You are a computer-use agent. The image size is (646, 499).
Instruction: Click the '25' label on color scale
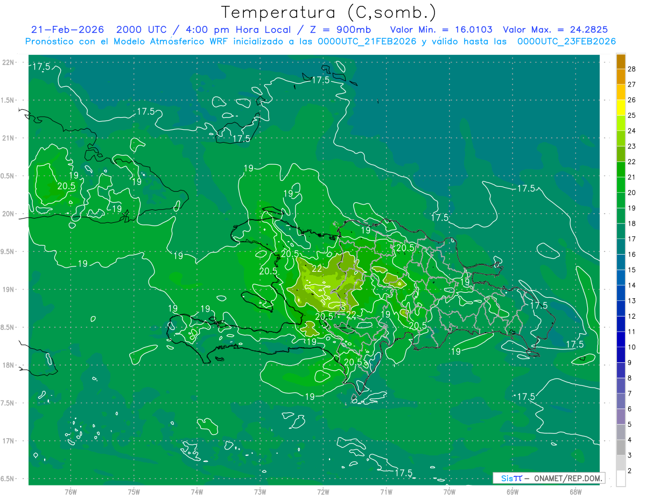point(631,115)
